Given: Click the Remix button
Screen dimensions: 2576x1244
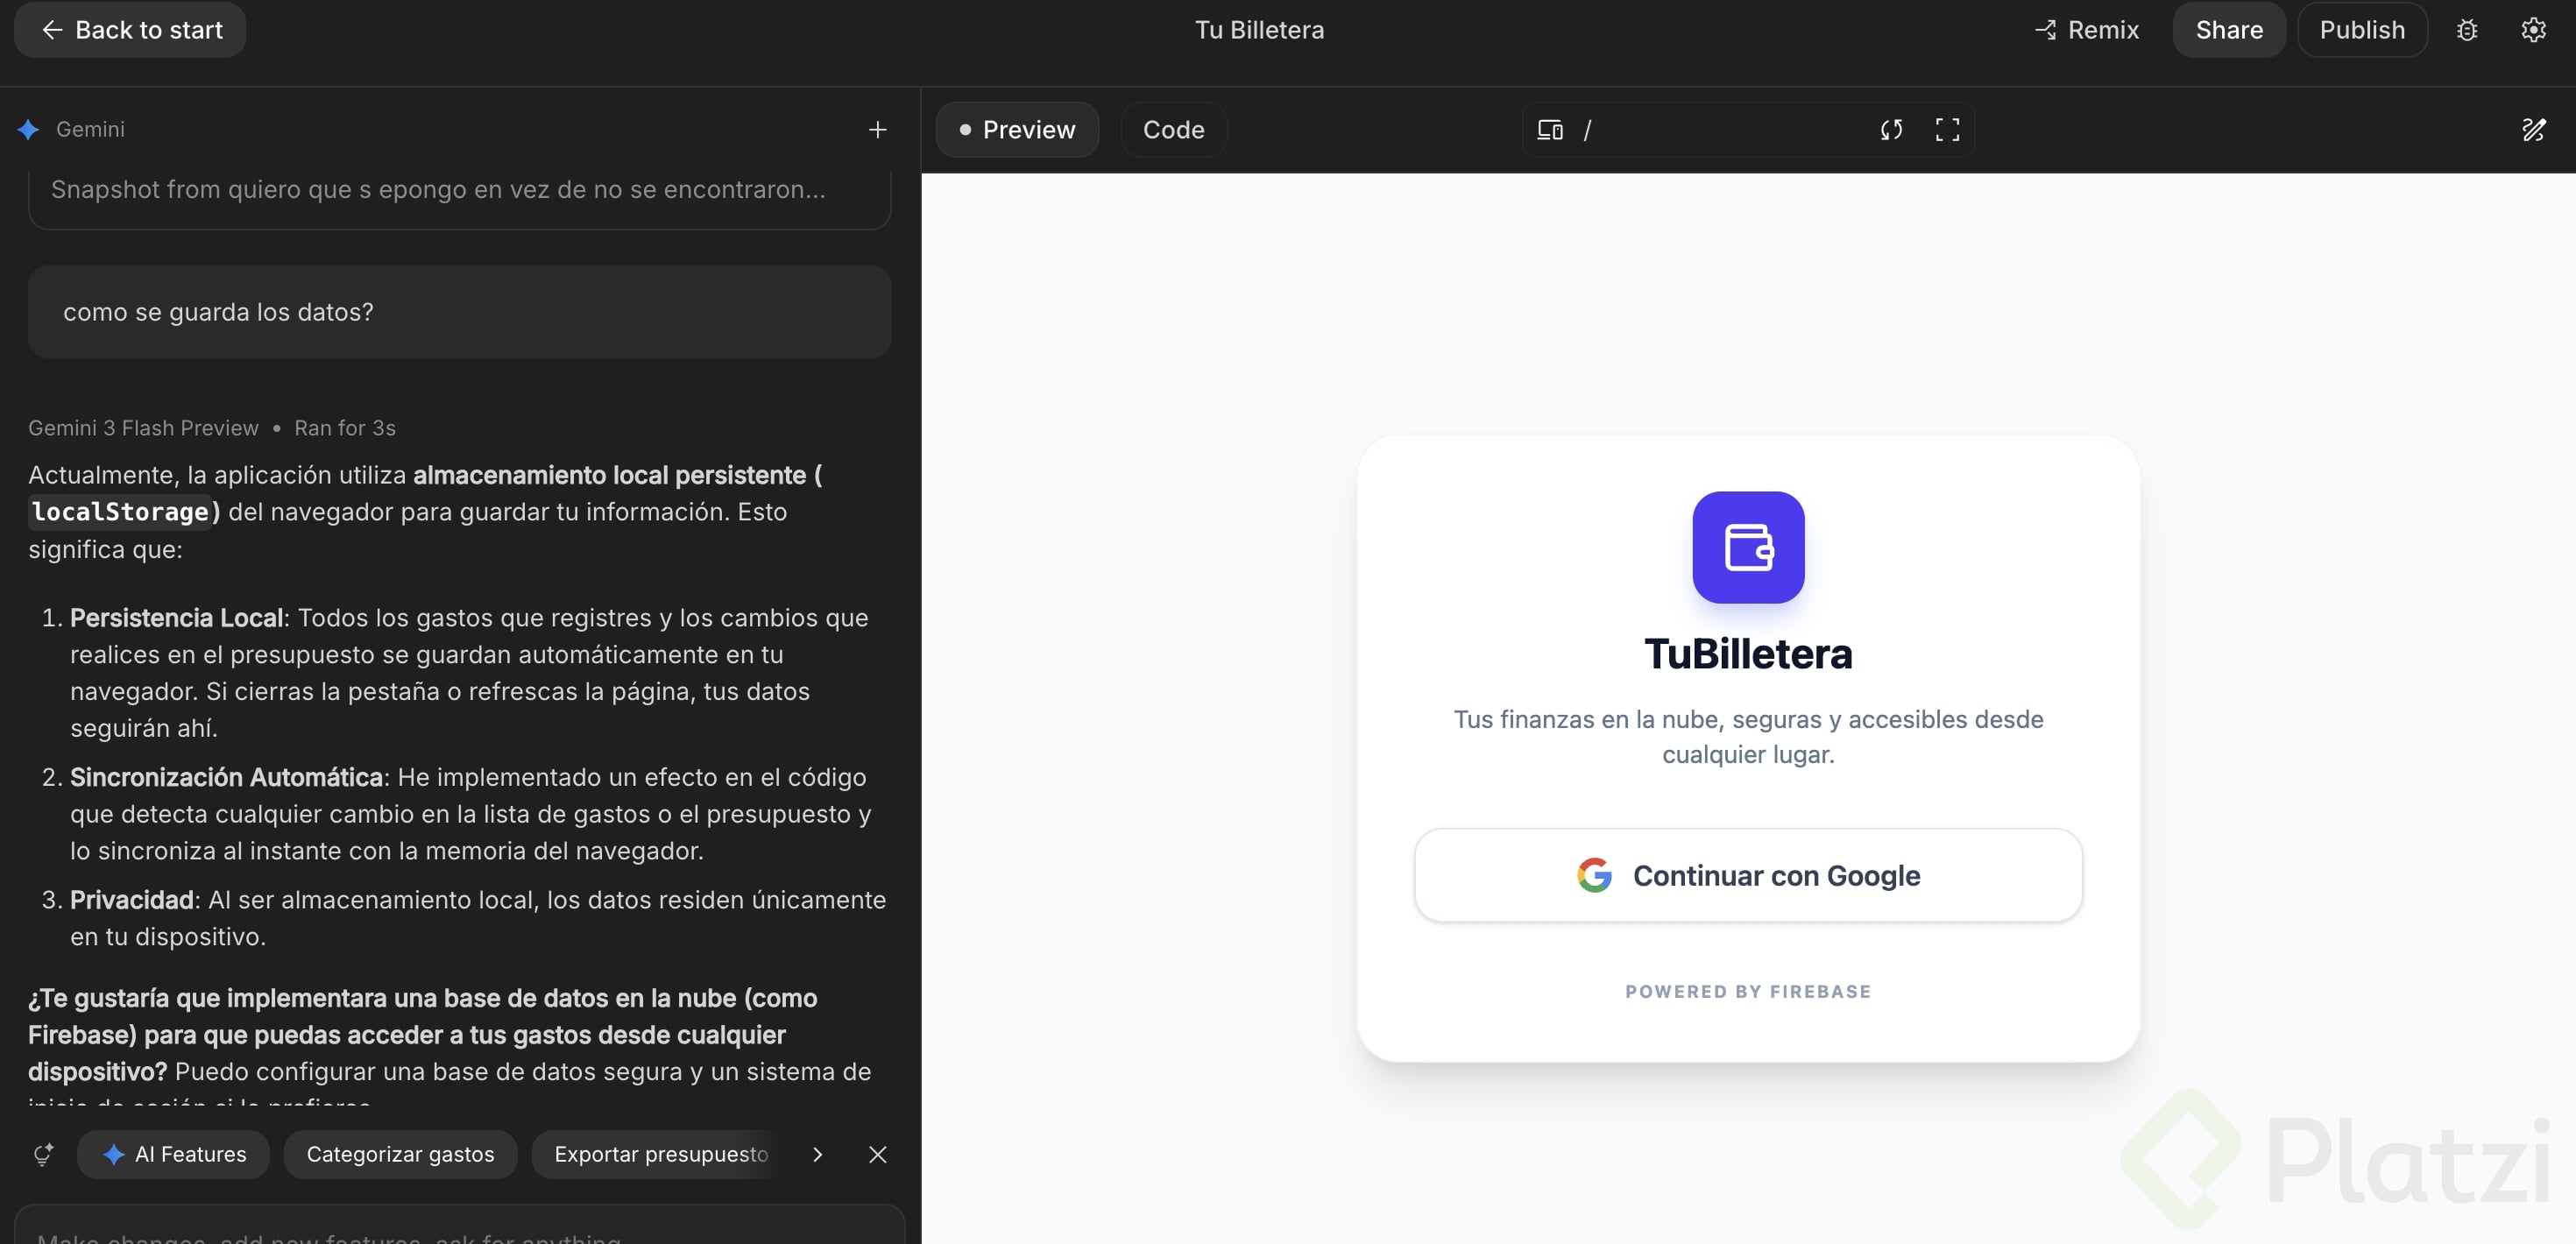Looking at the screenshot, I should coord(2087,30).
